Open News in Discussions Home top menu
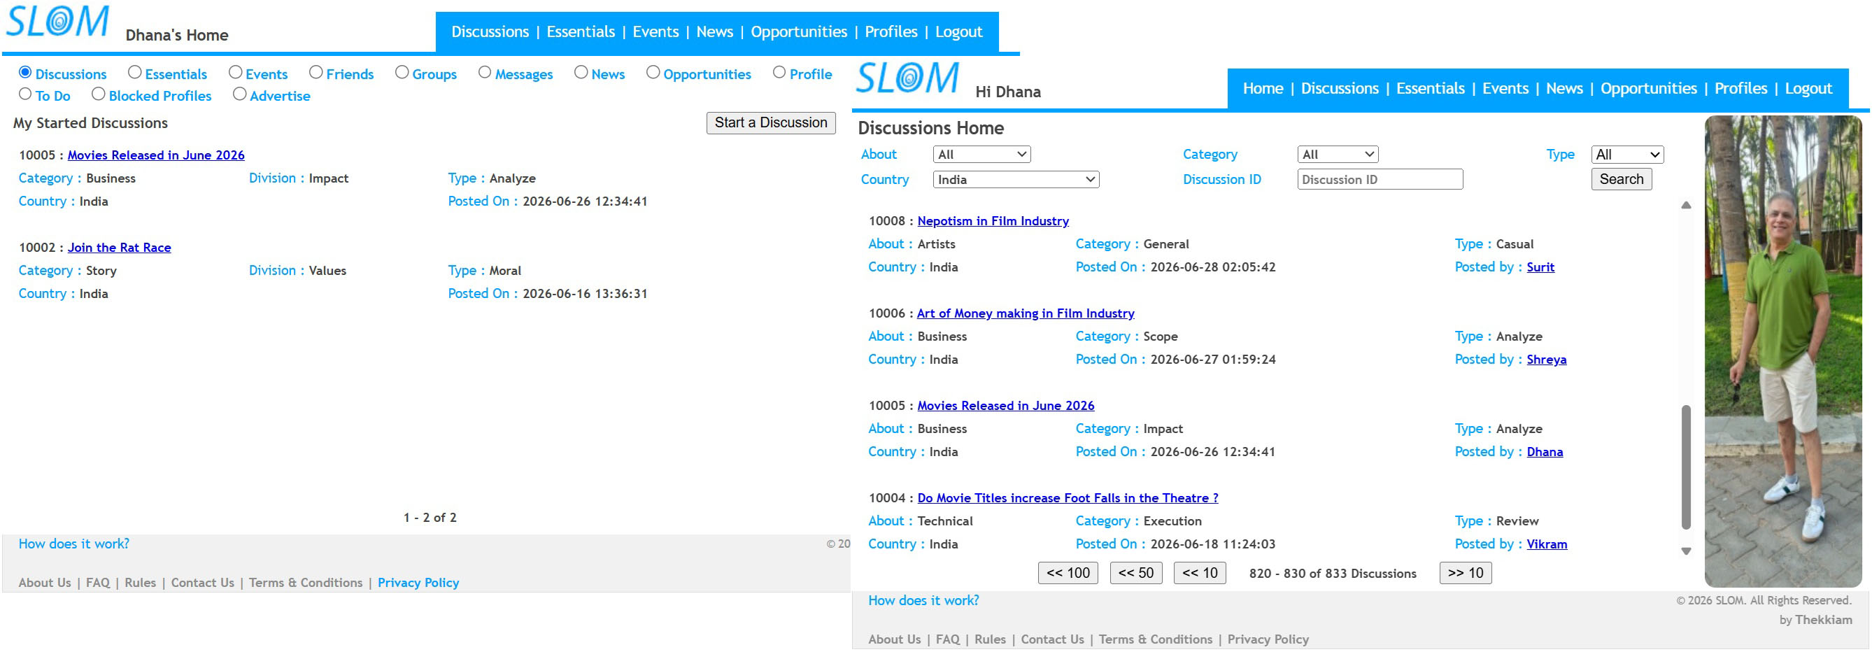The image size is (1872, 652). coord(1565,89)
